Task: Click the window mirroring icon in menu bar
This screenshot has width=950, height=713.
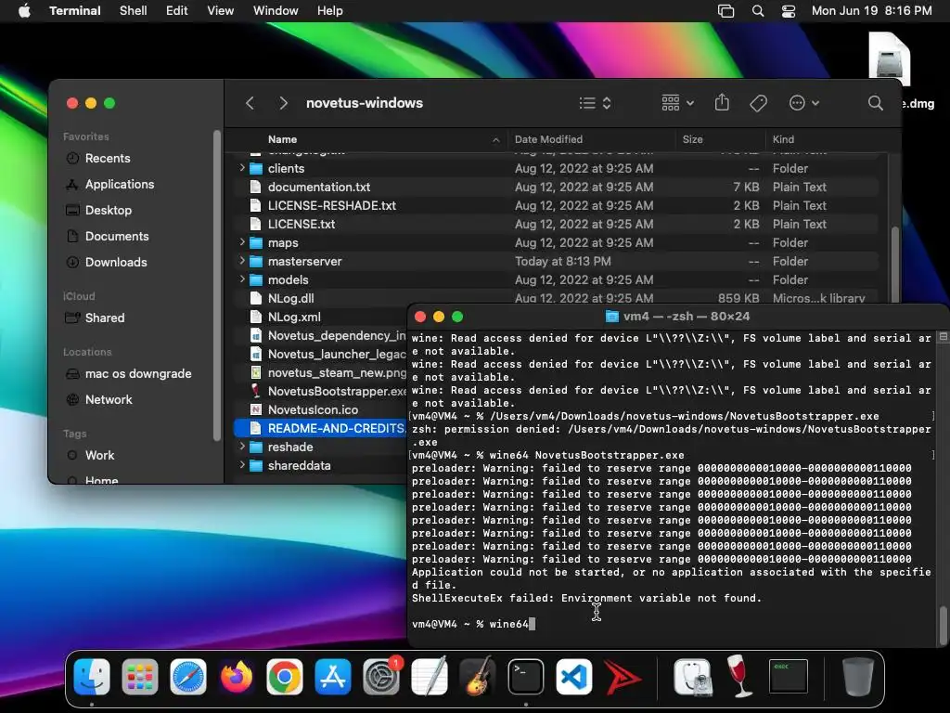Action: 725,11
